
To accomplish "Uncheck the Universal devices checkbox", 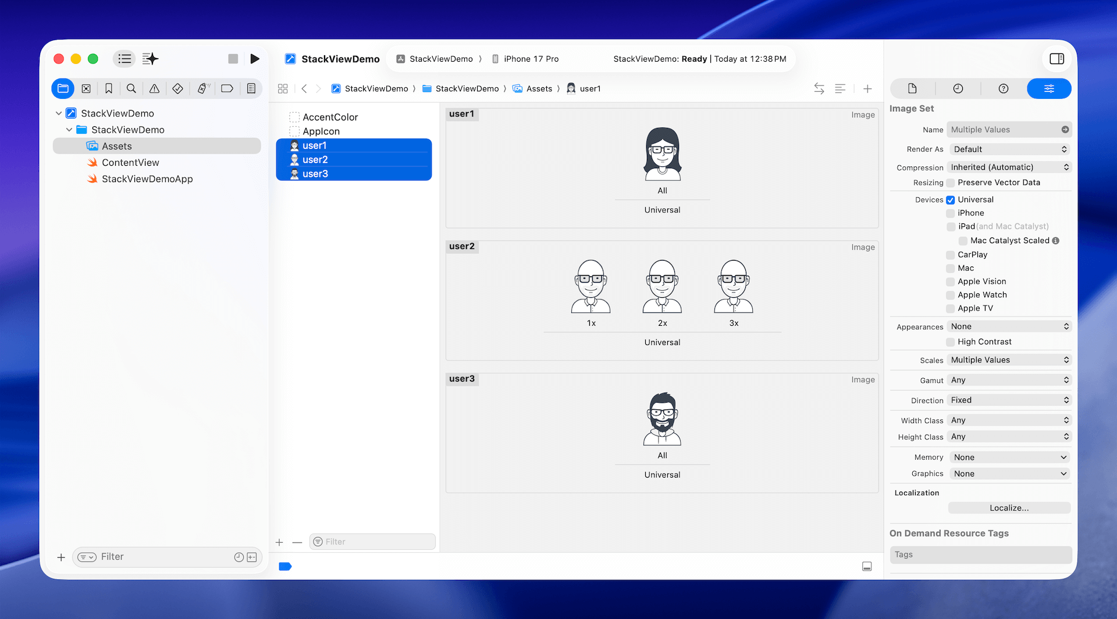I will (951, 200).
